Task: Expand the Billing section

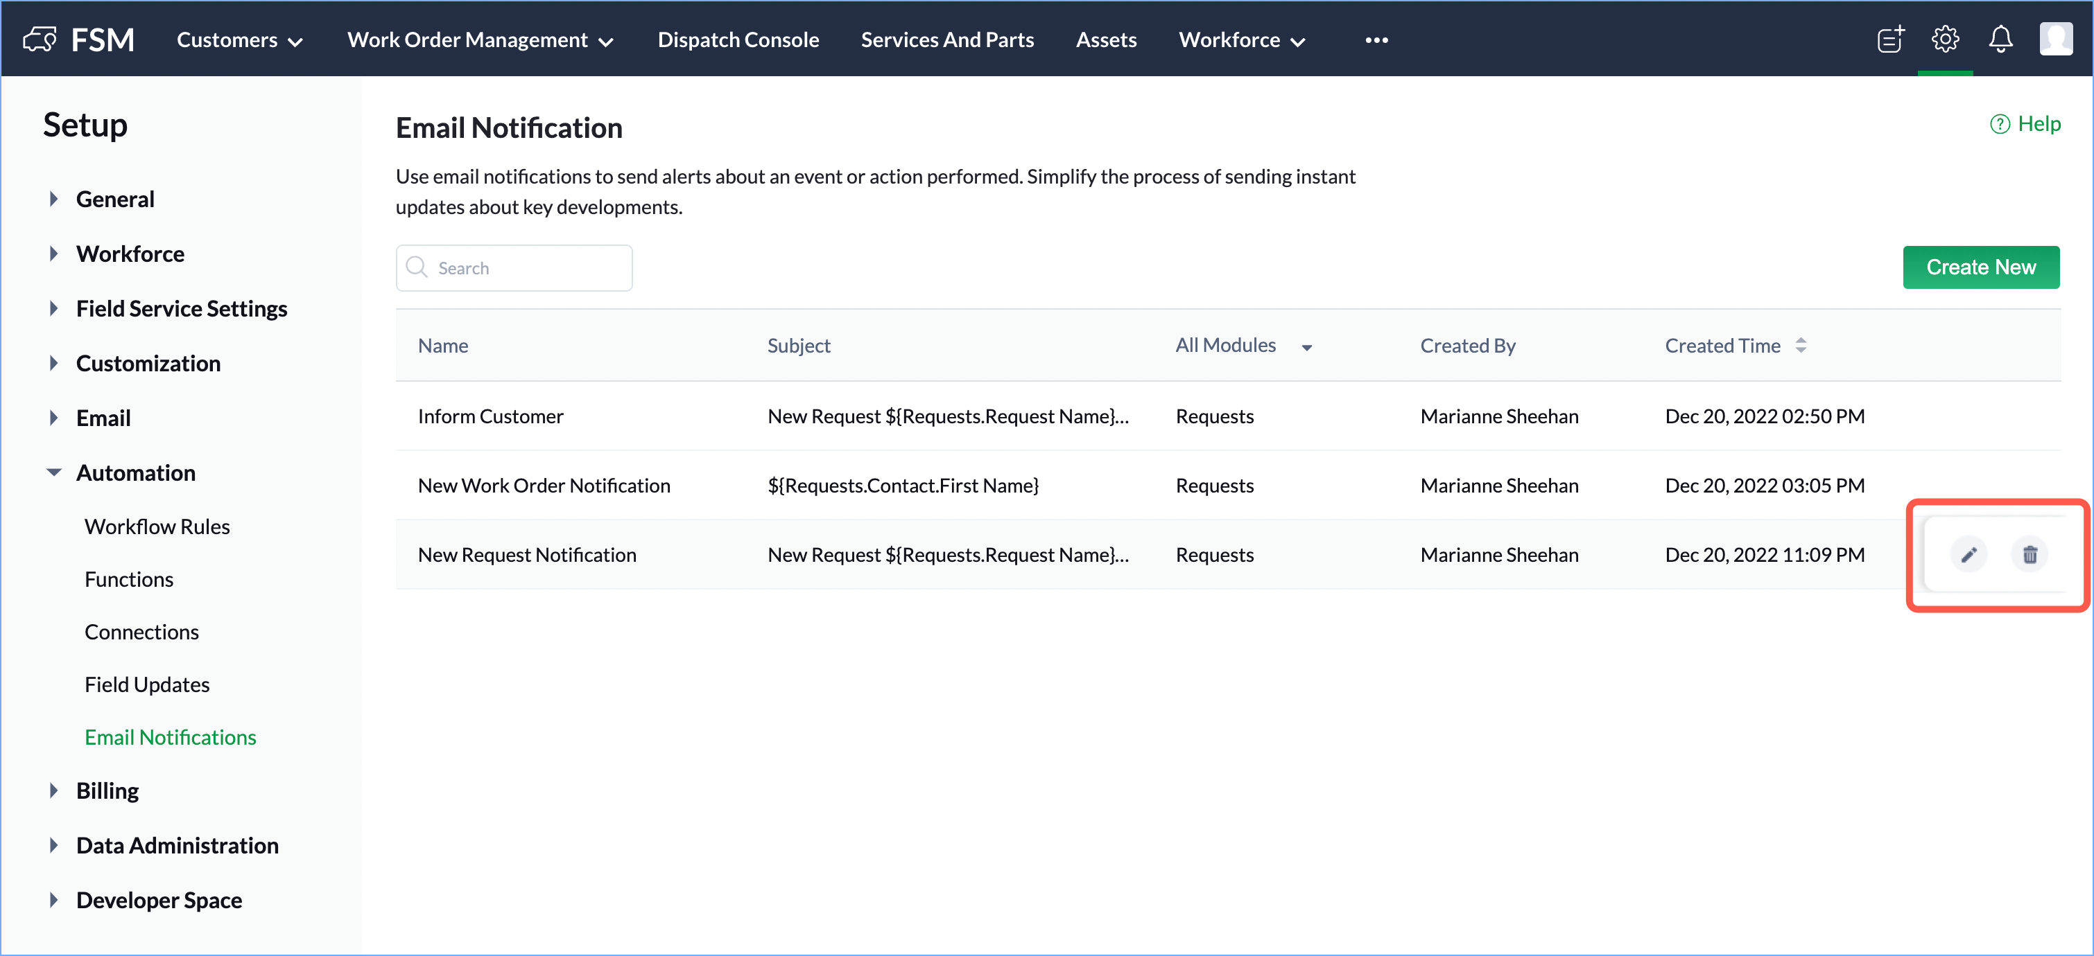Action: [x=53, y=790]
